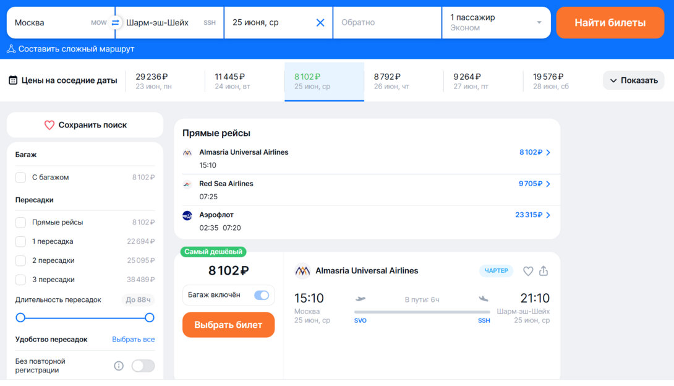Click Аэрофлот airline logo

click(x=187, y=215)
